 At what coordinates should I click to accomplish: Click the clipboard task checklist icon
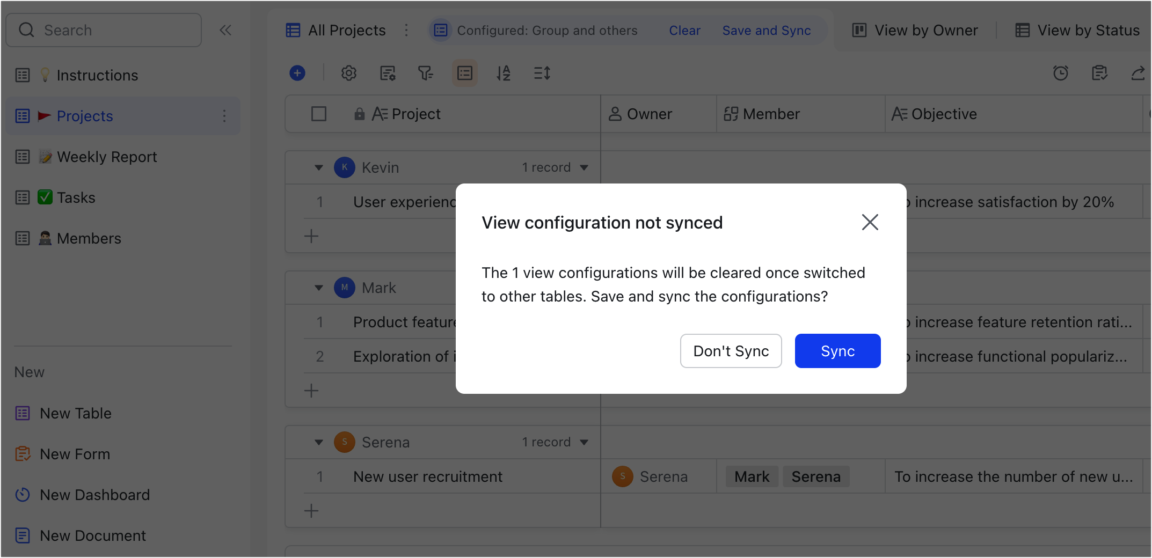[x=1099, y=73]
